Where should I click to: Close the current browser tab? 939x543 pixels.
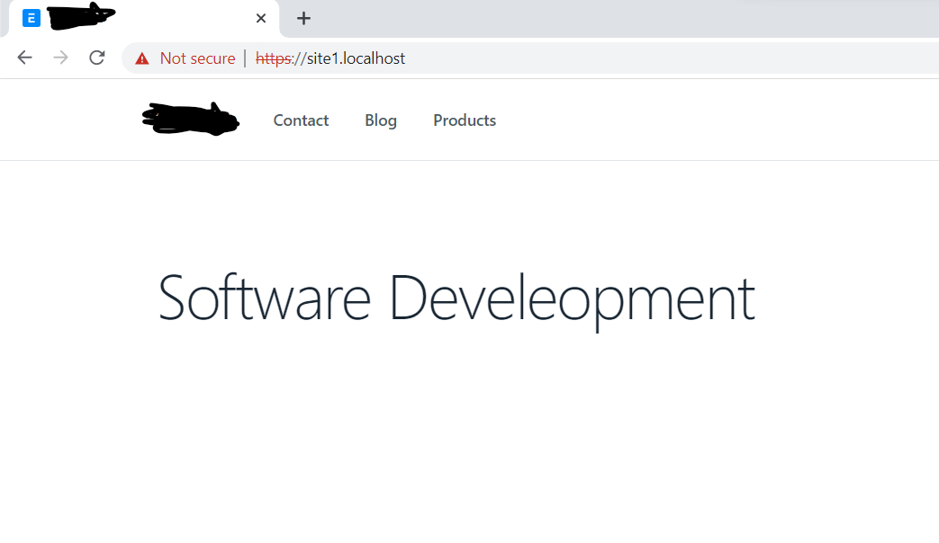(261, 19)
